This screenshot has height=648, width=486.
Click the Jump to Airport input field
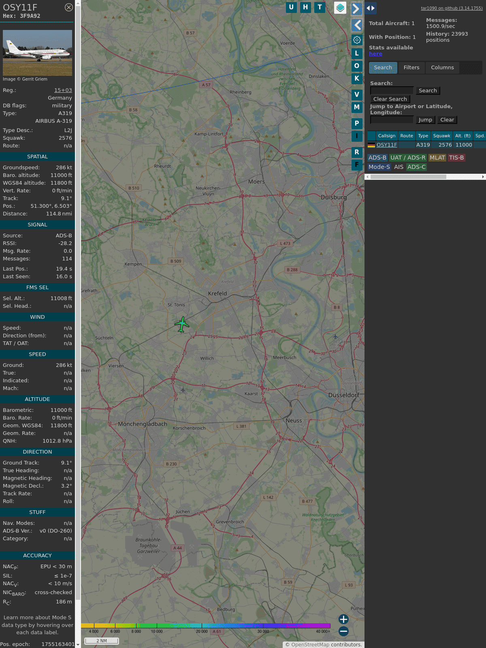coord(392,120)
